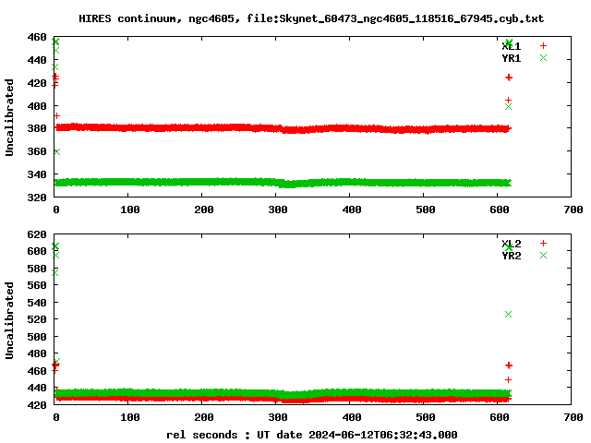
Task: Click the red plus marker beside XL2 legend
Action: (x=543, y=243)
